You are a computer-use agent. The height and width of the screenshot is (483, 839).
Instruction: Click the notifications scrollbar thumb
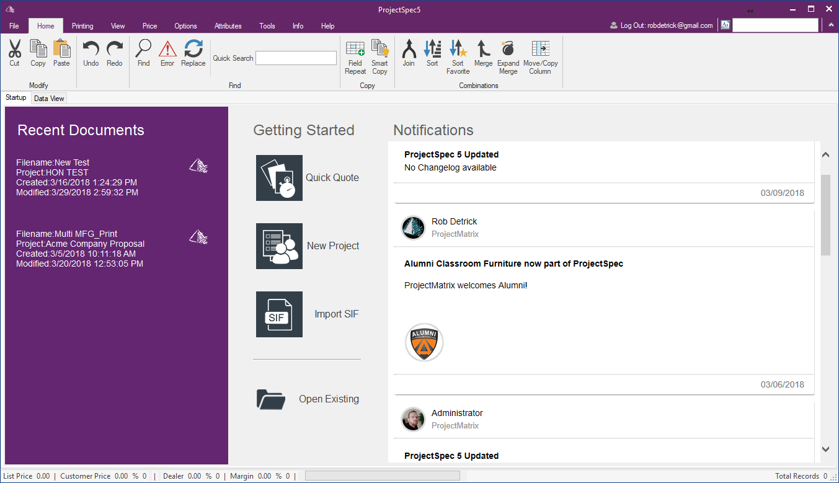pyautogui.click(x=825, y=215)
